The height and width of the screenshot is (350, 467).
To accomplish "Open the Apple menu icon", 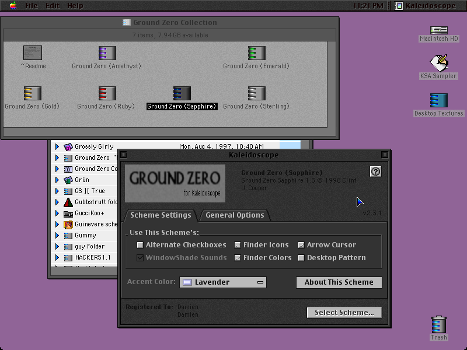I will [13, 5].
